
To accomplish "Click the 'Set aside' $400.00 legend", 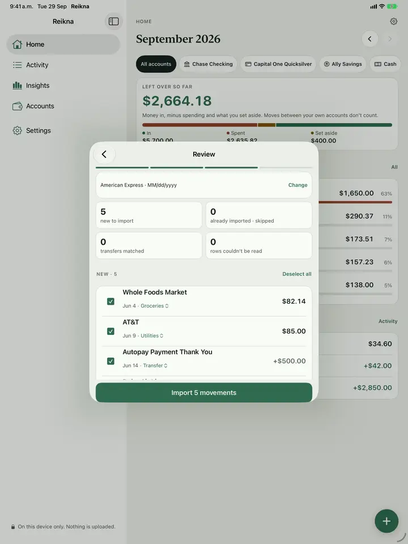I will pyautogui.click(x=324, y=137).
